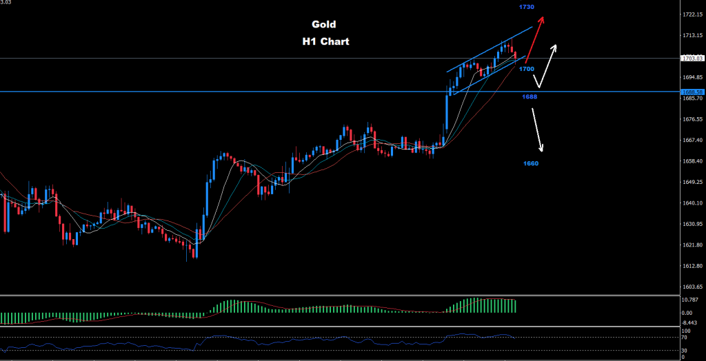Select the blue 1700 level label

526,69
